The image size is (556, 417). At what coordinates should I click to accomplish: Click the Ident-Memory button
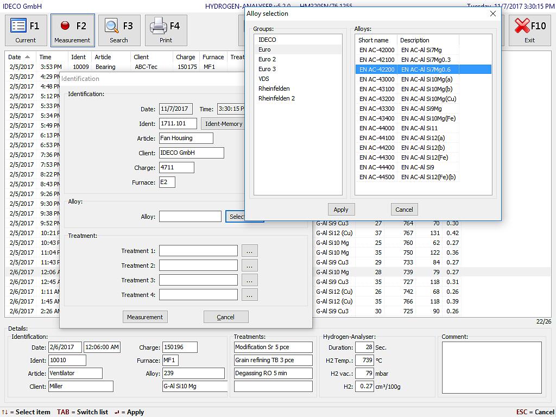tap(223, 124)
